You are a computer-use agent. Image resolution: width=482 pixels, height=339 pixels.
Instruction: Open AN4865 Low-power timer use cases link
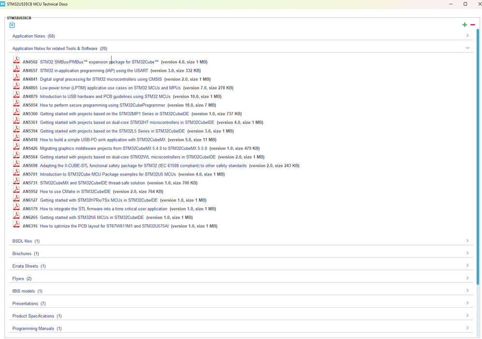coord(110,88)
